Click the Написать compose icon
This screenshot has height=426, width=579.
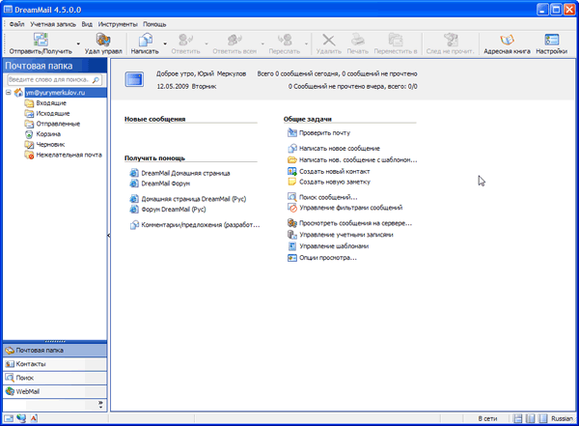click(x=146, y=40)
